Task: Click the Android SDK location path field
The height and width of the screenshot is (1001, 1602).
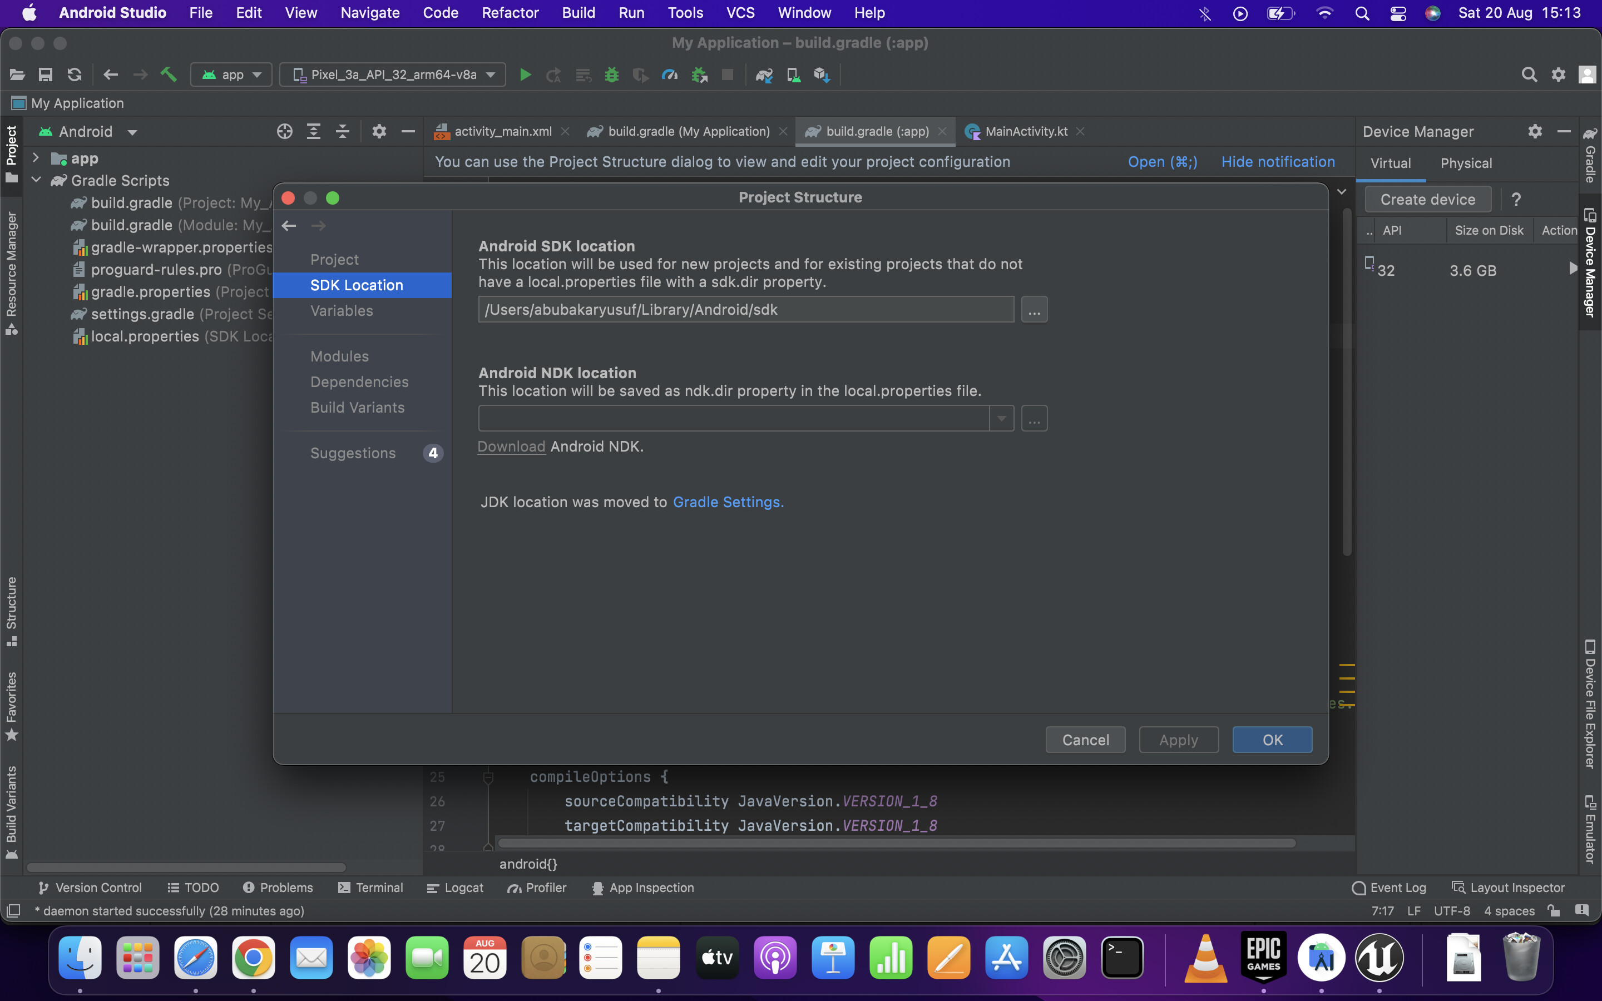Action: coord(745,309)
